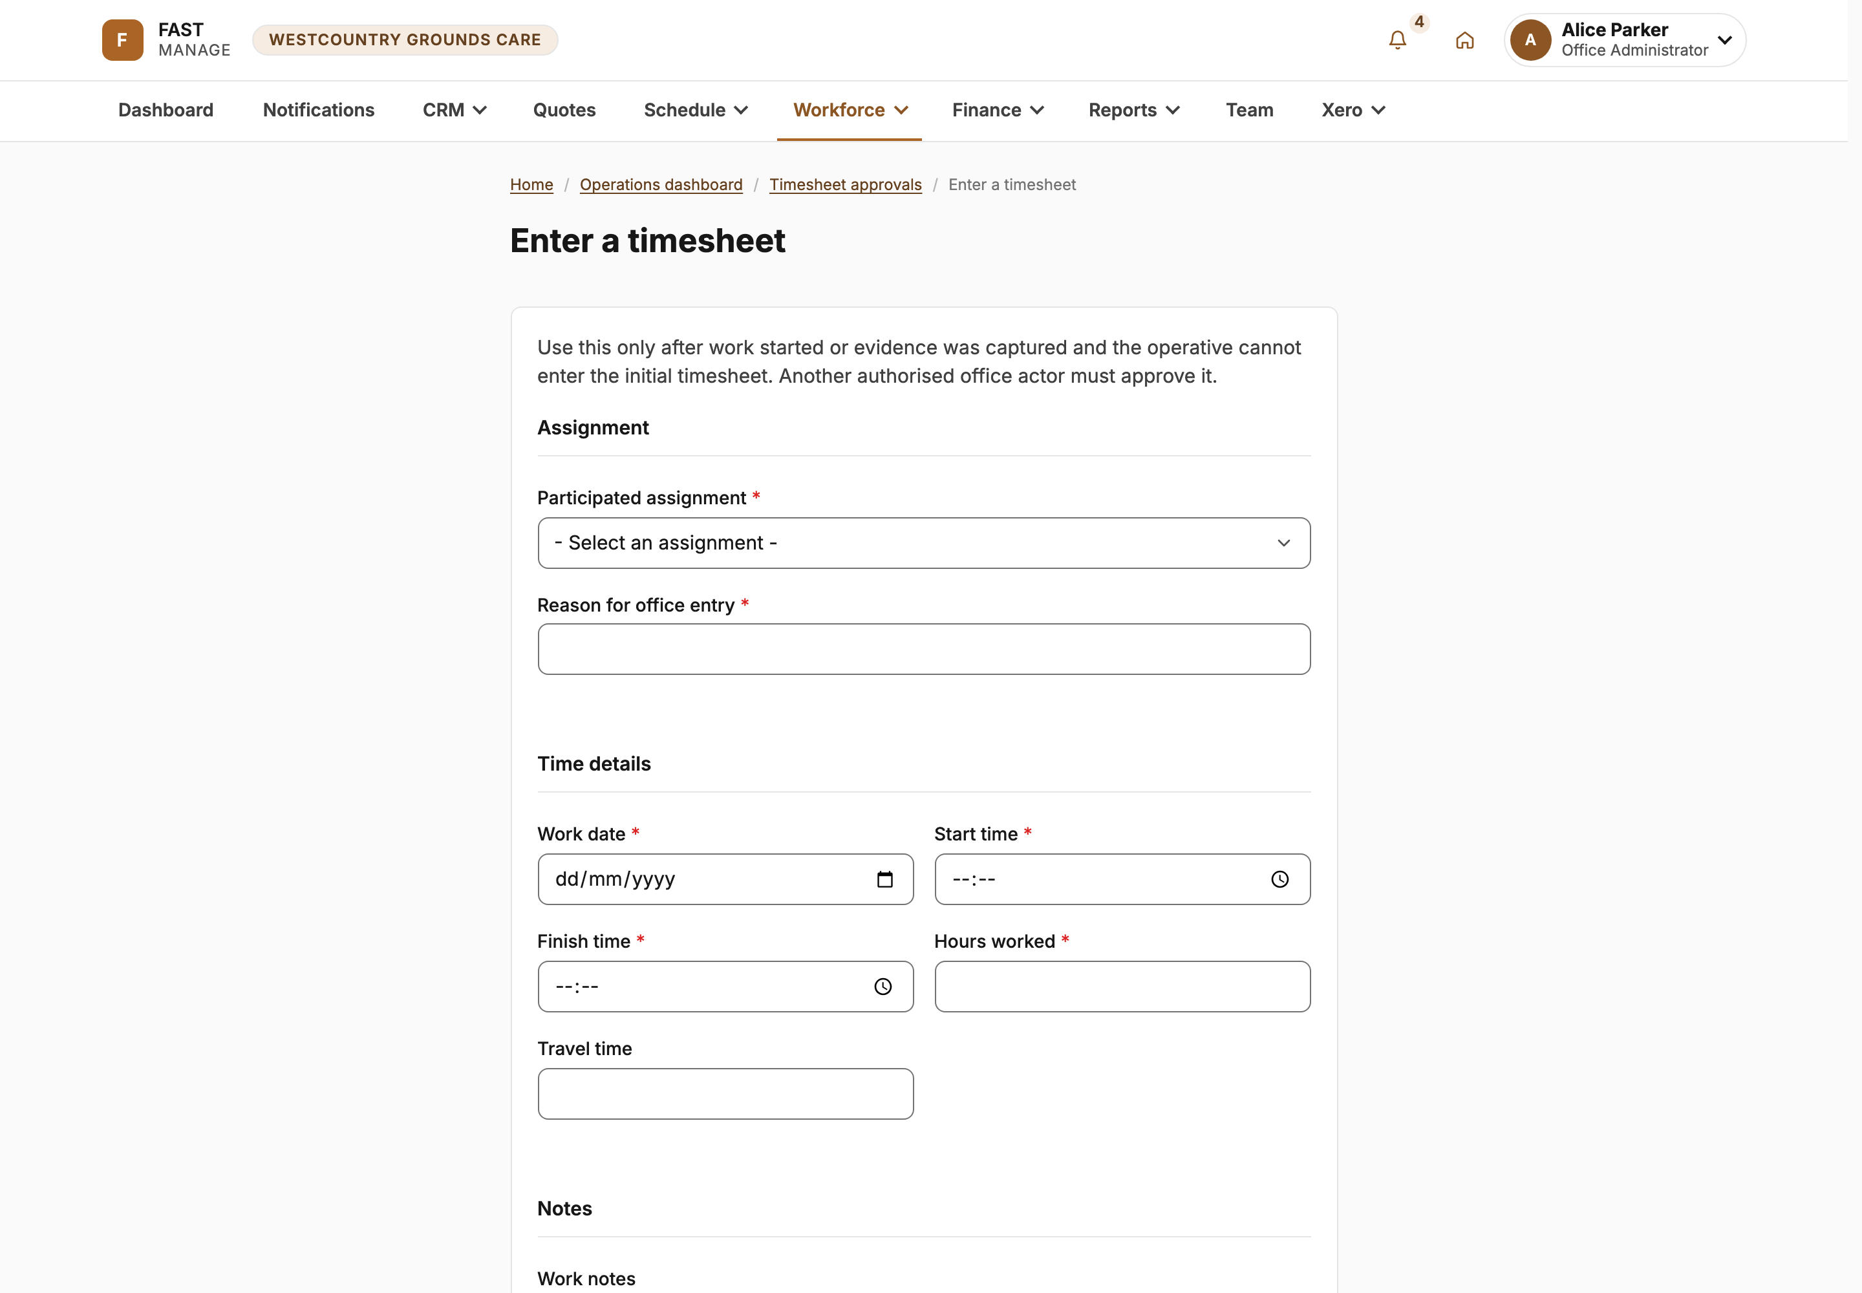Open the Team nav item
The height and width of the screenshot is (1293, 1862).
pos(1248,110)
